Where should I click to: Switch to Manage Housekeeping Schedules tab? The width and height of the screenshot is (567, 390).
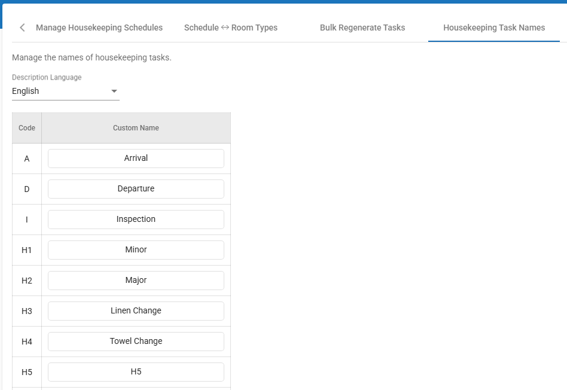click(x=99, y=28)
